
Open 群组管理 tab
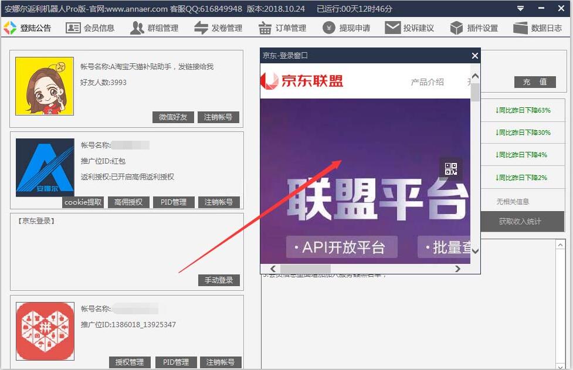[154, 28]
